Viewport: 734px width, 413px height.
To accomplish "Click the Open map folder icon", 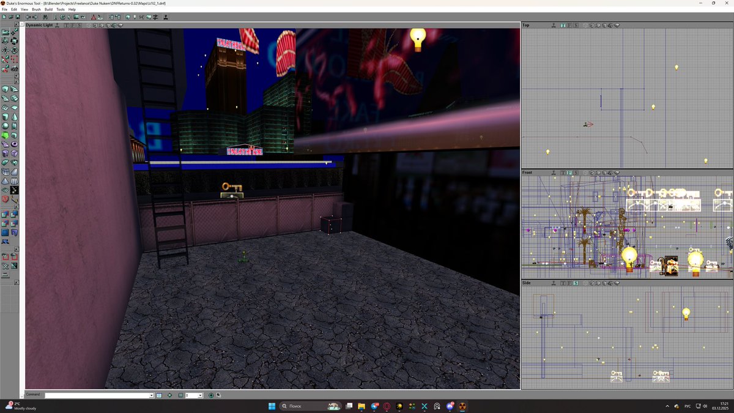I will [10, 17].
